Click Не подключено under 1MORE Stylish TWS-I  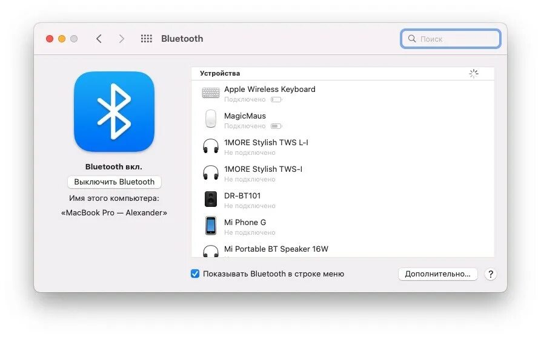coord(250,179)
